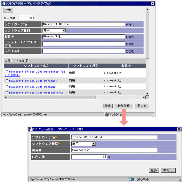
Task: Click intranet zone icon in lower status bar
Action: [x=132, y=179]
